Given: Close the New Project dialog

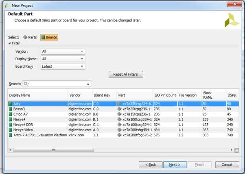Looking at the screenshot, I should pos(234,4).
